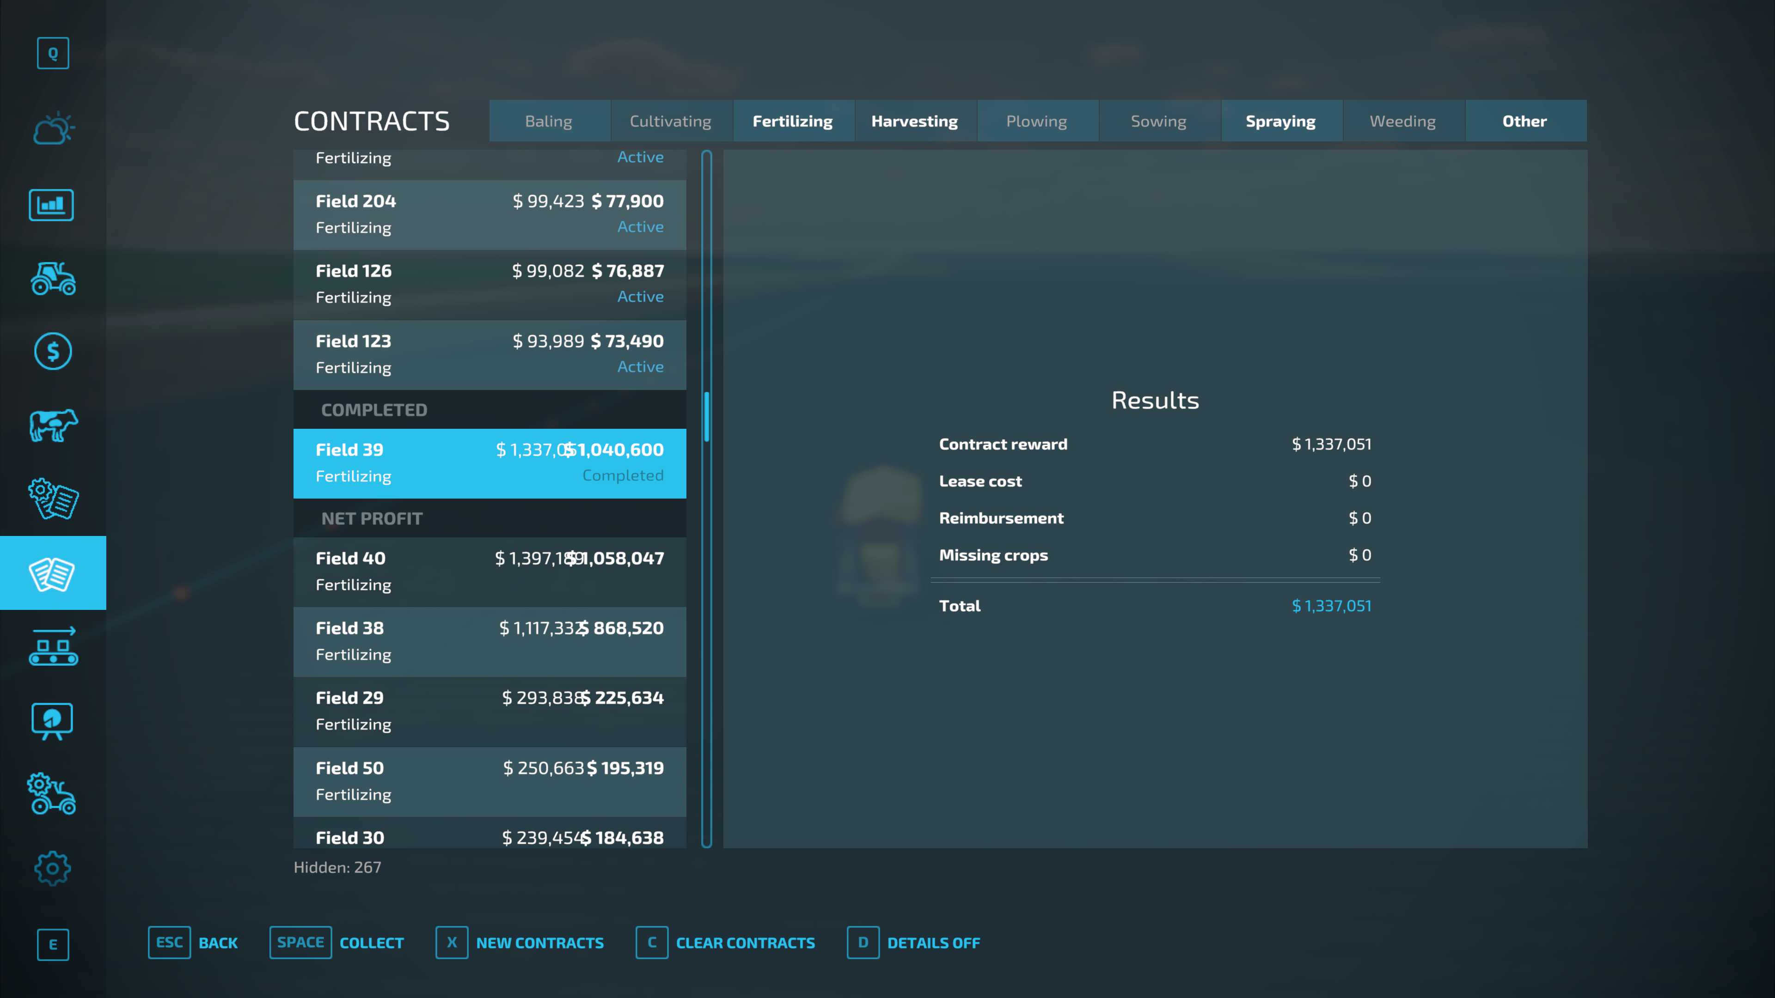Click the COMPLETED section header
This screenshot has height=998, width=1775.
click(x=490, y=410)
